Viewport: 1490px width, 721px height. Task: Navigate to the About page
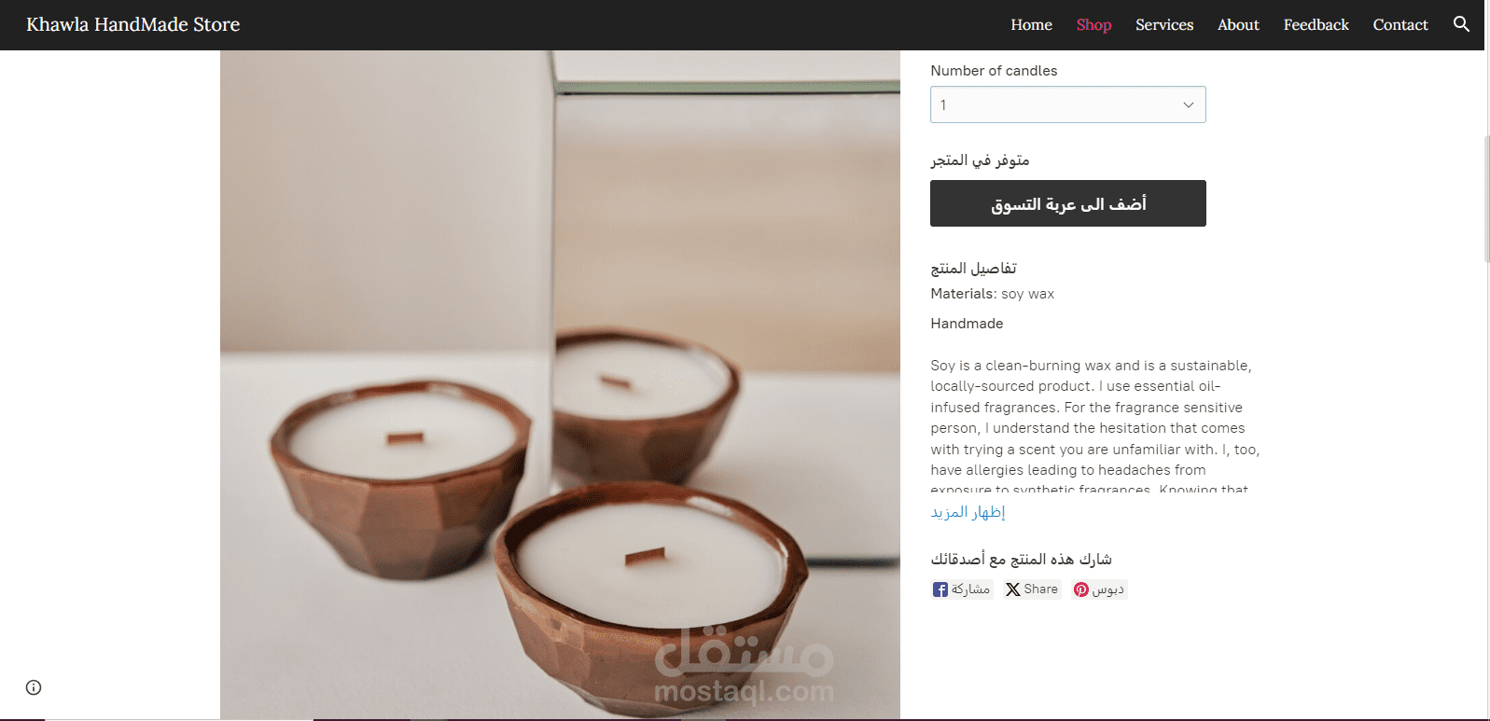[x=1238, y=25]
